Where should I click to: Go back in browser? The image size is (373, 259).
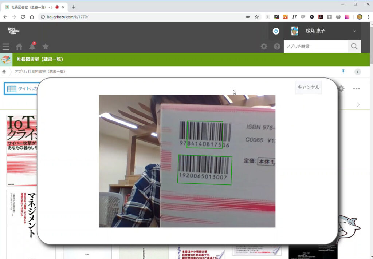(x=5, y=17)
